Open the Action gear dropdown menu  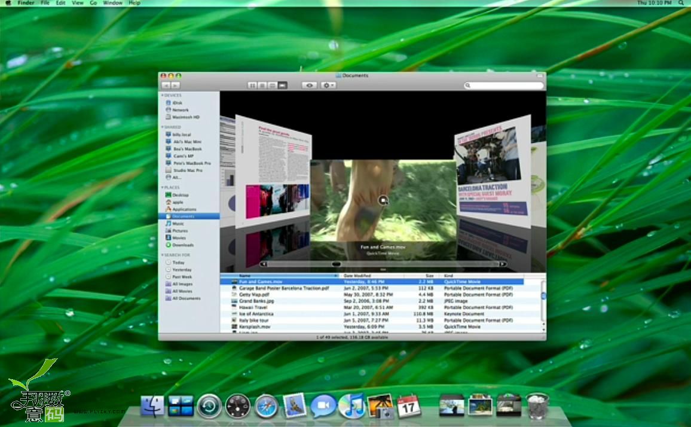[x=328, y=86]
